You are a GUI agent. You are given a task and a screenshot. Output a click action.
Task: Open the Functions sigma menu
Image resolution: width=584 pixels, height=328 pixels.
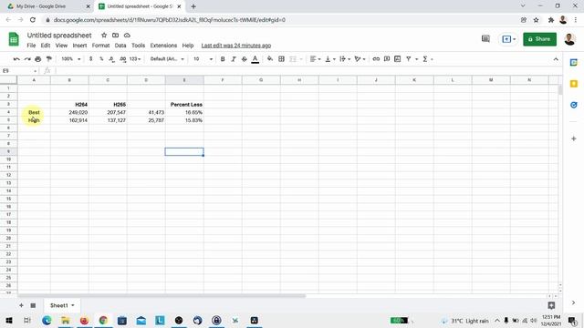coord(425,59)
